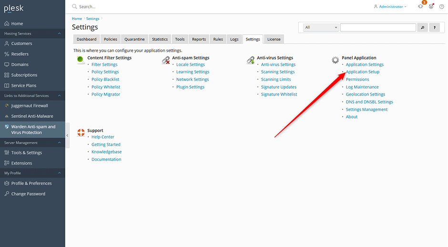Image resolution: width=448 pixels, height=247 pixels.
Task: Click the Content Filter Settings green icon
Action: (81, 60)
